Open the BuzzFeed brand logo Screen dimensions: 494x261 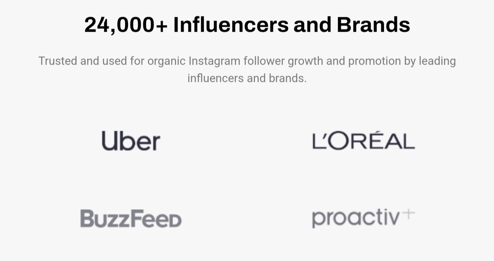click(x=130, y=218)
